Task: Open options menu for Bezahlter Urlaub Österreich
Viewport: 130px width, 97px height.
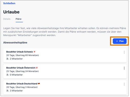Action: [x=124, y=68]
